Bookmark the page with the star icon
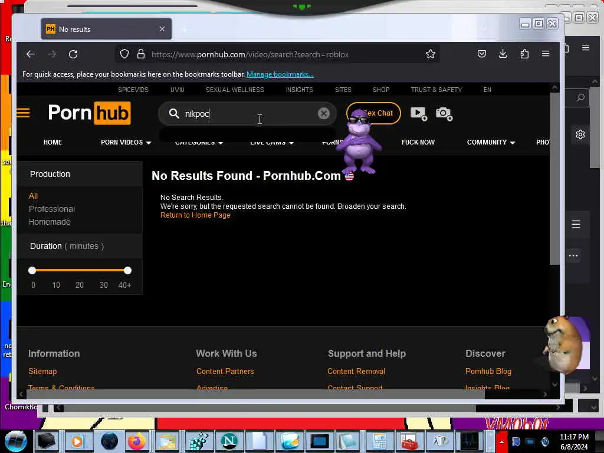The width and height of the screenshot is (604, 453). [430, 54]
